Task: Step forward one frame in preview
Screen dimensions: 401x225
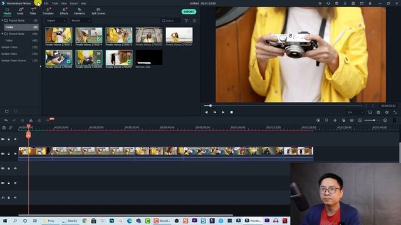Action: click(x=215, y=112)
